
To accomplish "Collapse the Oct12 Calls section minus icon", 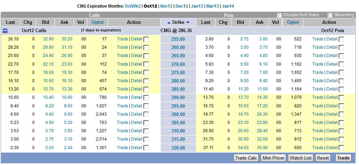I will pyautogui.click(x=5, y=30).
